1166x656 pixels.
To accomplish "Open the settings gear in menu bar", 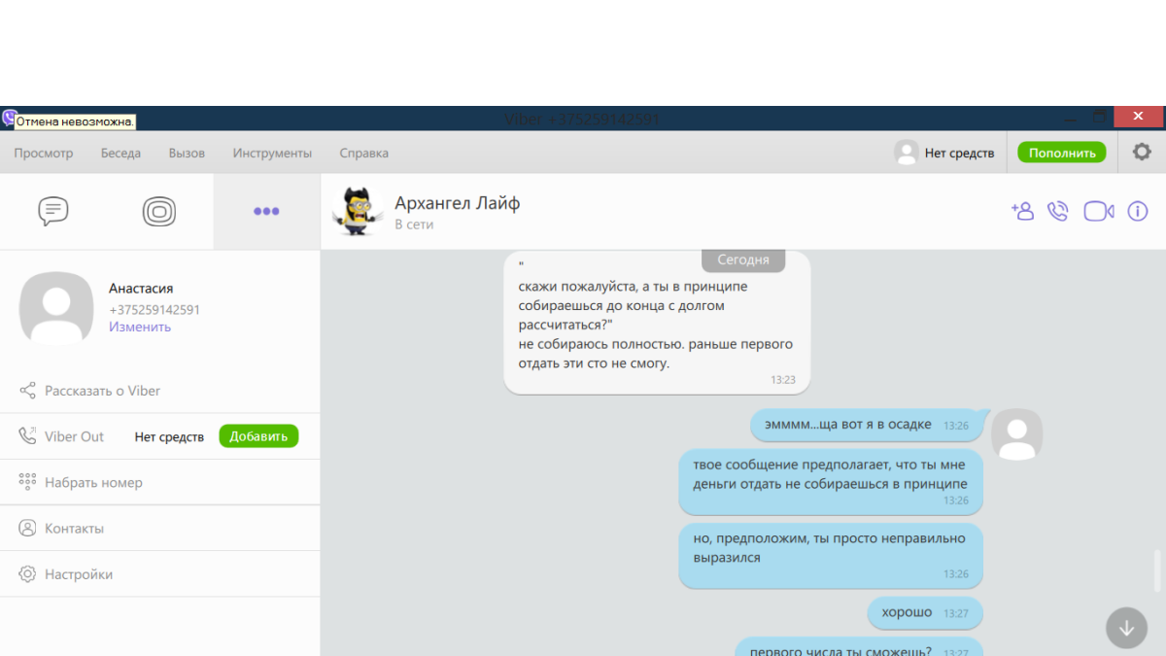I will point(1142,152).
